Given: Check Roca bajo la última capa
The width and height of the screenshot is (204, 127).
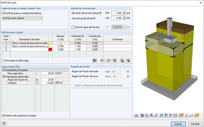Looking at the screenshot, I should point(3,60).
